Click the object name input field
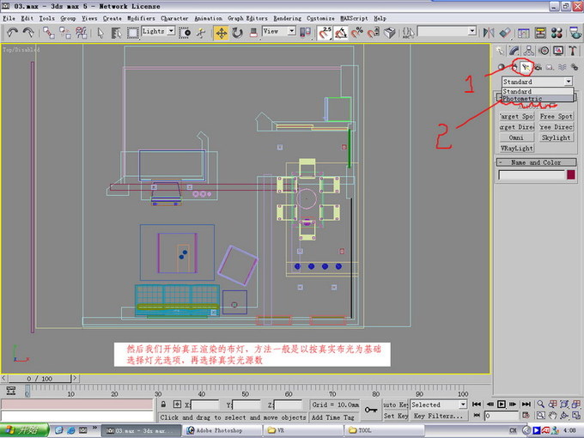The width and height of the screenshot is (584, 438). tap(532, 175)
